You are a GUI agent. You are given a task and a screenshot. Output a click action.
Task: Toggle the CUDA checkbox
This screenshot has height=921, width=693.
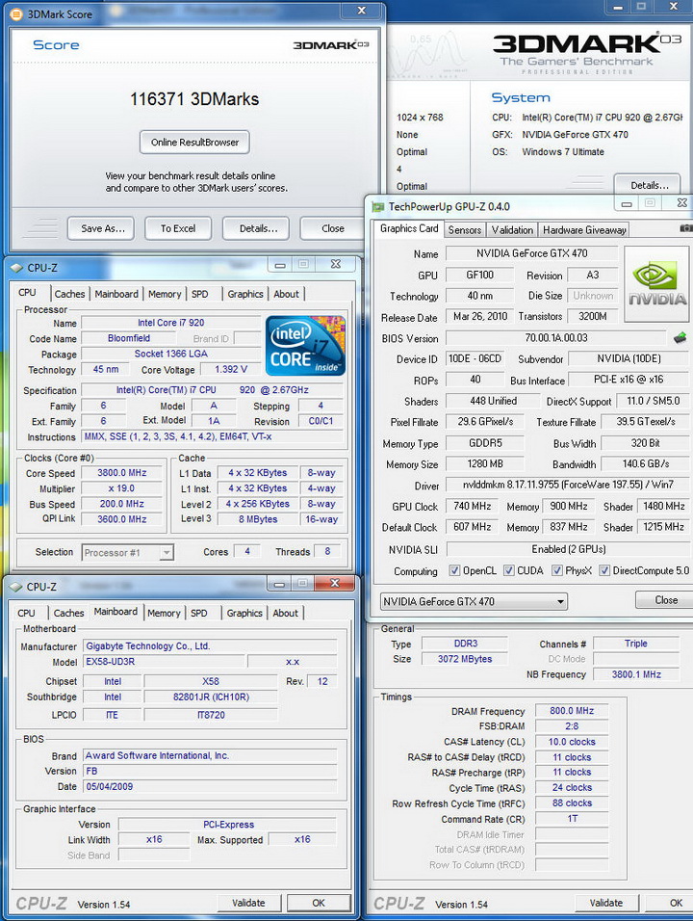pyautogui.click(x=509, y=570)
